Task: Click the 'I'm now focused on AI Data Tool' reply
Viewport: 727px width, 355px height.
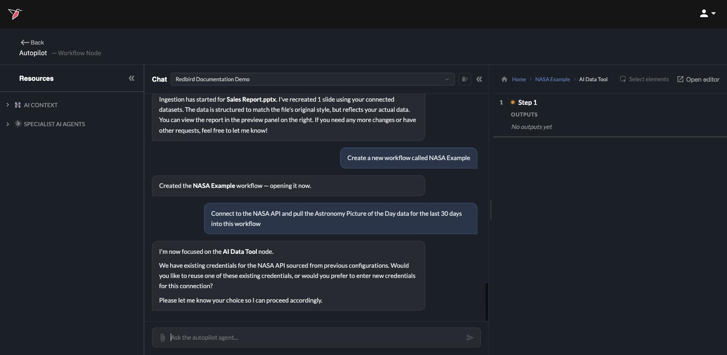Action: (x=288, y=276)
